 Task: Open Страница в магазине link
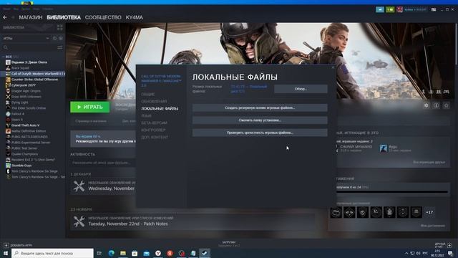click(91, 121)
